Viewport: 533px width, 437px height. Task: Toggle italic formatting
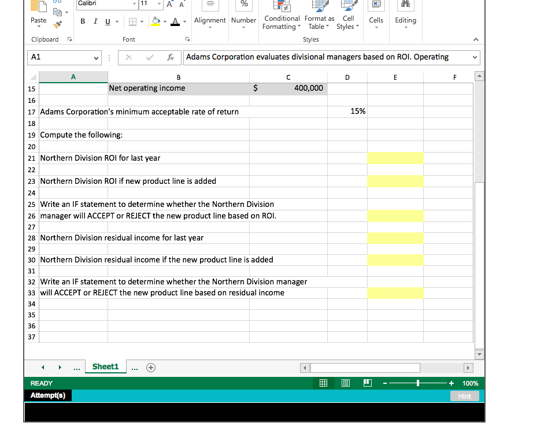click(95, 20)
